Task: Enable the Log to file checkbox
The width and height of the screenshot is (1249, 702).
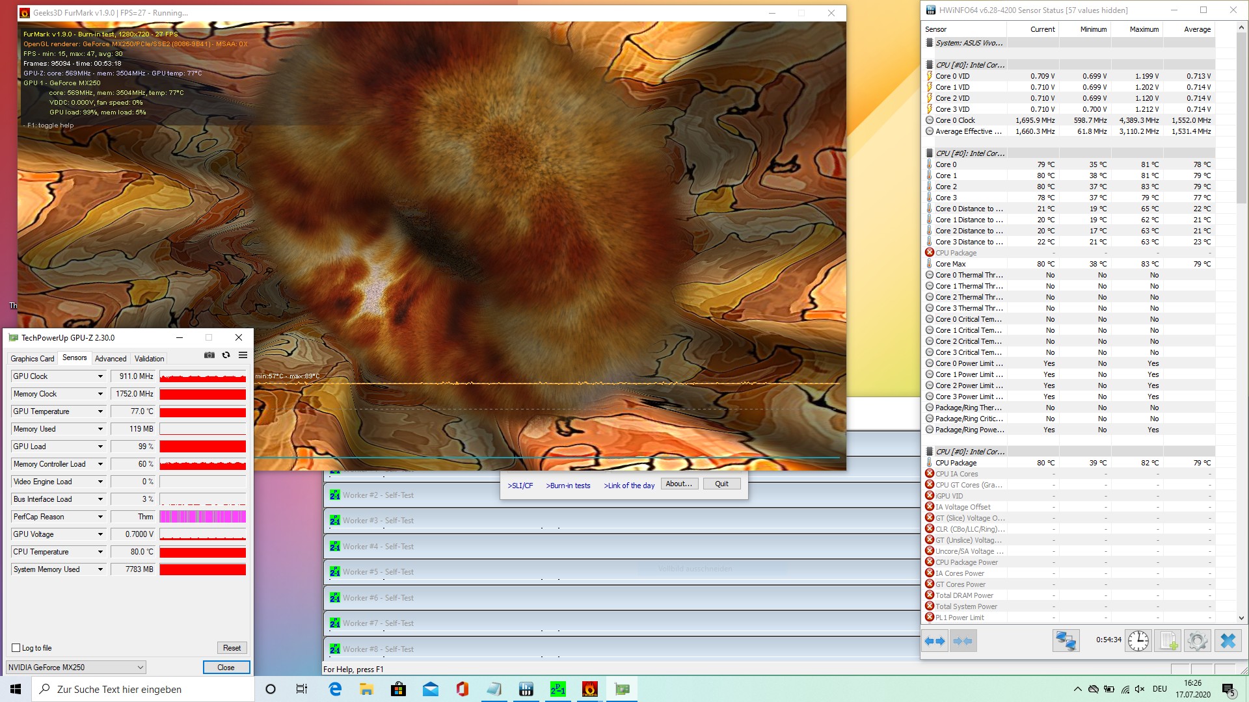Action: pyautogui.click(x=16, y=648)
